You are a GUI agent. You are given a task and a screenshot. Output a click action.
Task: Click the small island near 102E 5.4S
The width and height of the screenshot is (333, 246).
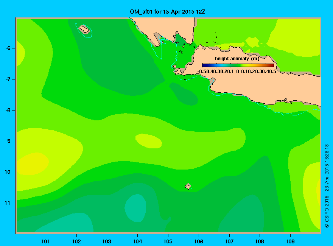tap(84, 30)
